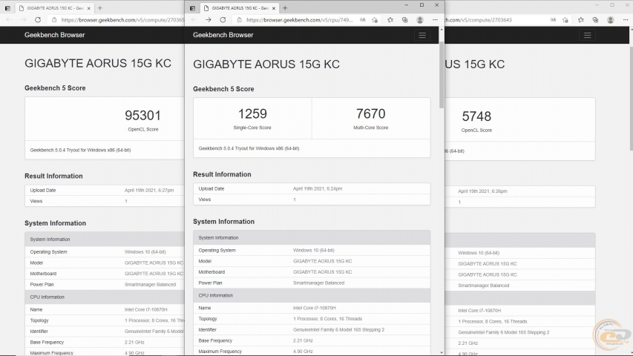This screenshot has width=633, height=356.
Task: Open profile avatar in CPU score window
Action: pyautogui.click(x=420, y=20)
